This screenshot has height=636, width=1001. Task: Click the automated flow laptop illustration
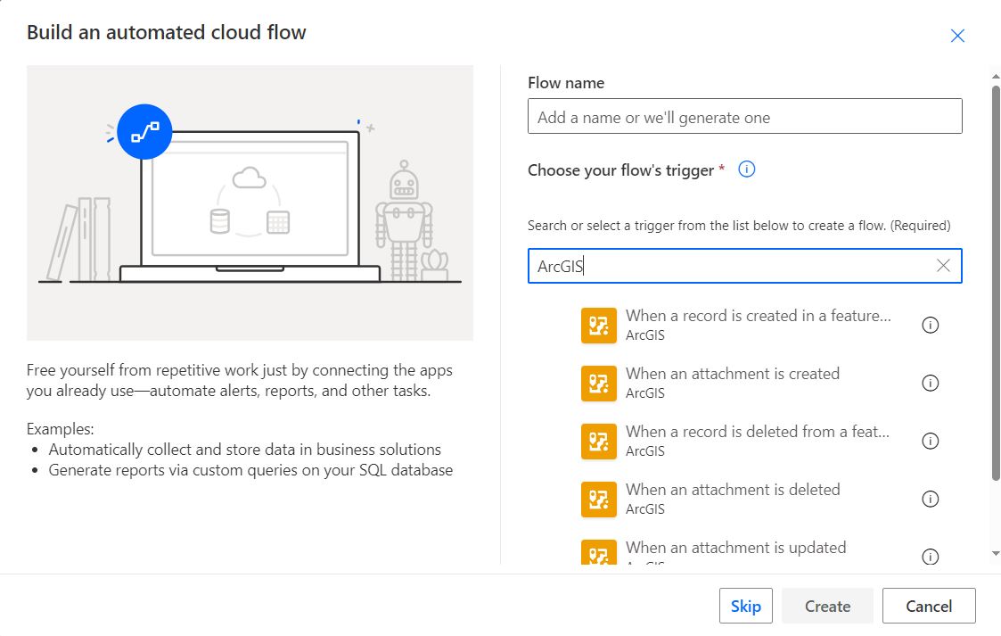(x=250, y=202)
